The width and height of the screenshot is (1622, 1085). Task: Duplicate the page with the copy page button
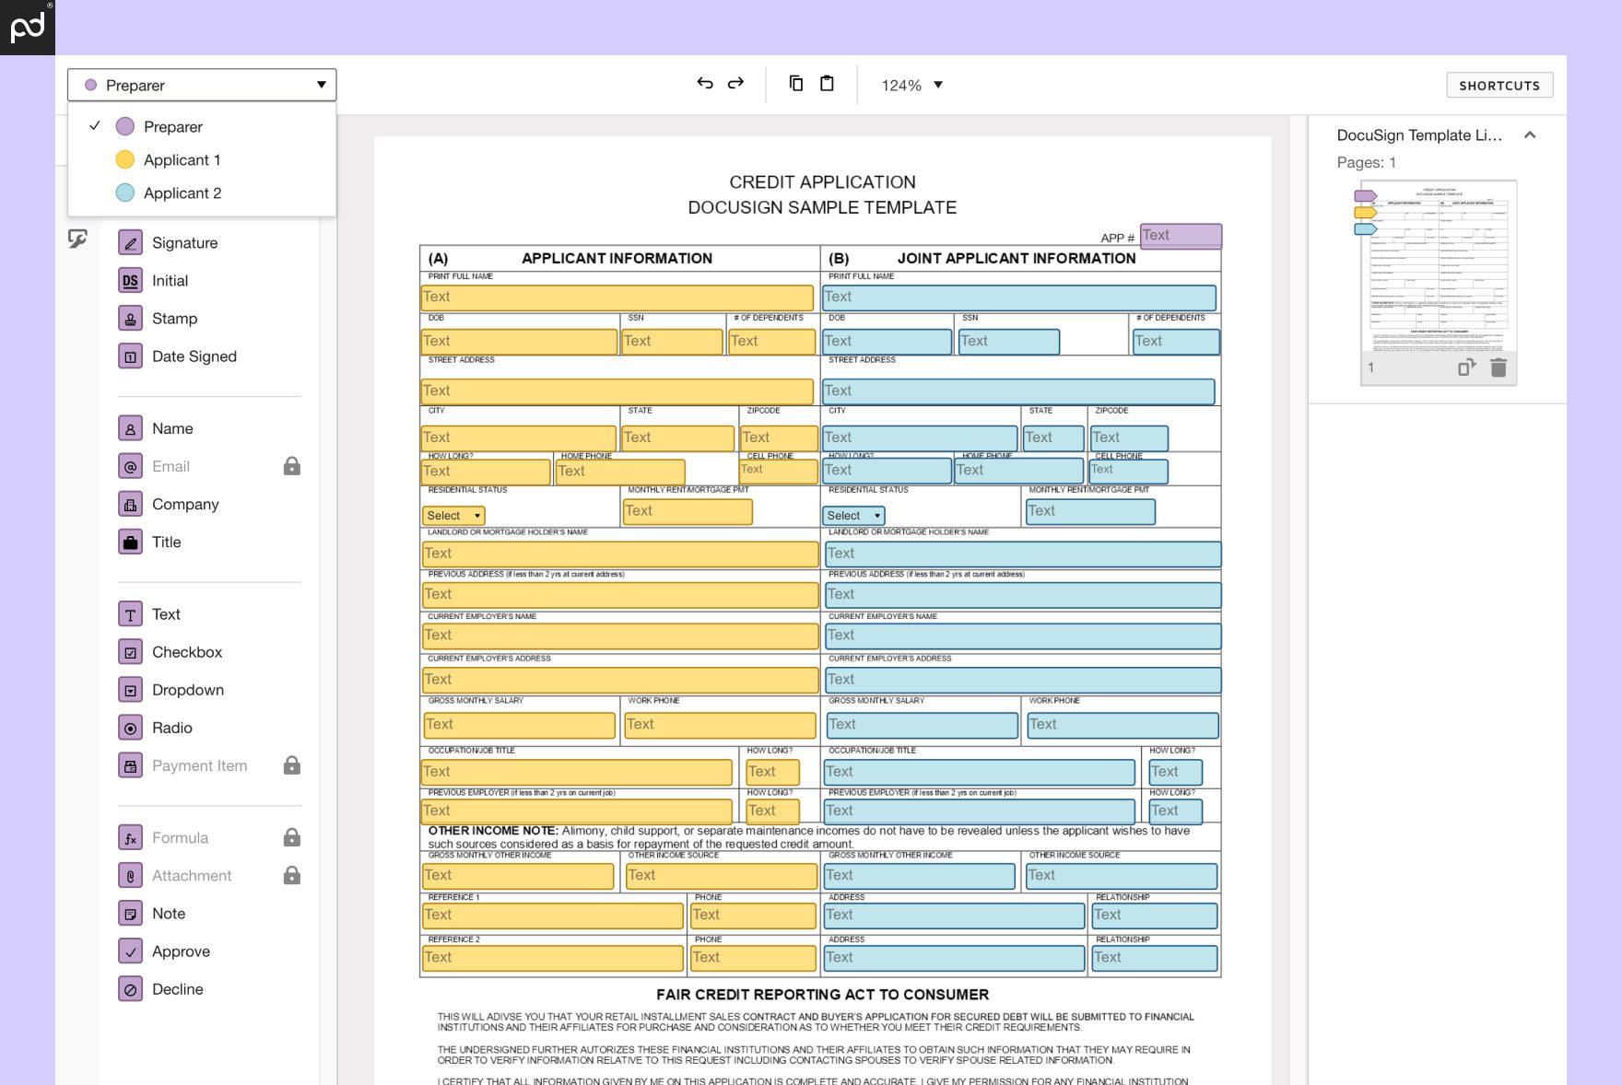click(1464, 367)
